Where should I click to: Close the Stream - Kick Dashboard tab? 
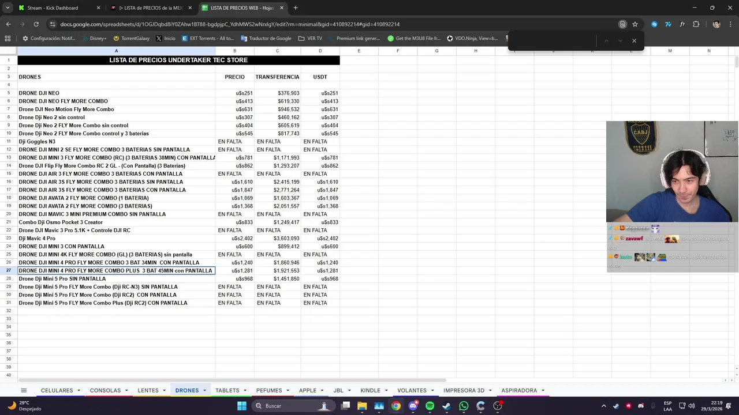click(98, 8)
